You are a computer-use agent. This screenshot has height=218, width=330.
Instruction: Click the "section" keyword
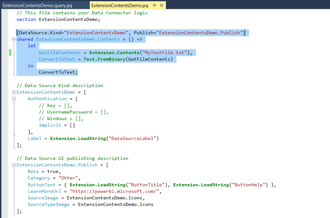pos(26,19)
